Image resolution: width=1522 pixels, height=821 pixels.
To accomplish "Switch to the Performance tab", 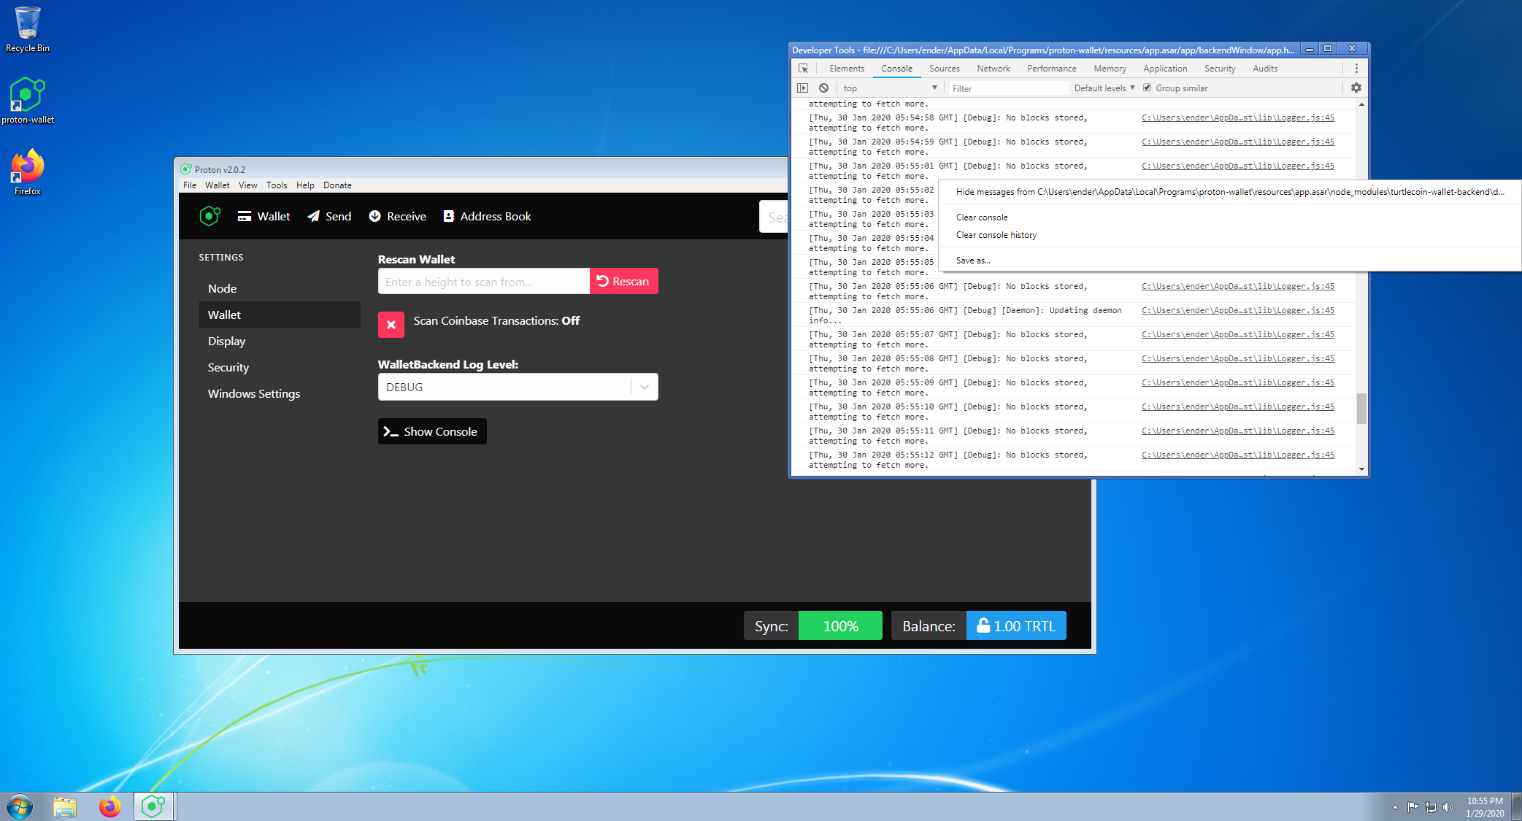I will coord(1052,69).
